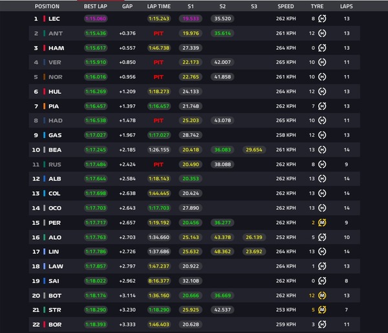Click Sainz's 8:16.377 lap time
The width and height of the screenshot is (388, 333).
[x=158, y=281]
